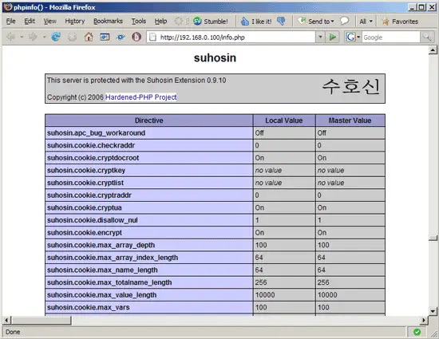This screenshot has height=339, width=439.
Task: Click the Stop loading icon
Action: pos(72,37)
